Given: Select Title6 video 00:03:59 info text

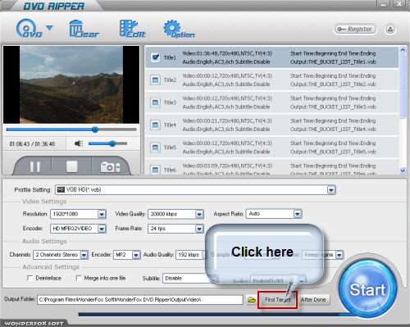Looking at the screenshot, I should [227, 166].
